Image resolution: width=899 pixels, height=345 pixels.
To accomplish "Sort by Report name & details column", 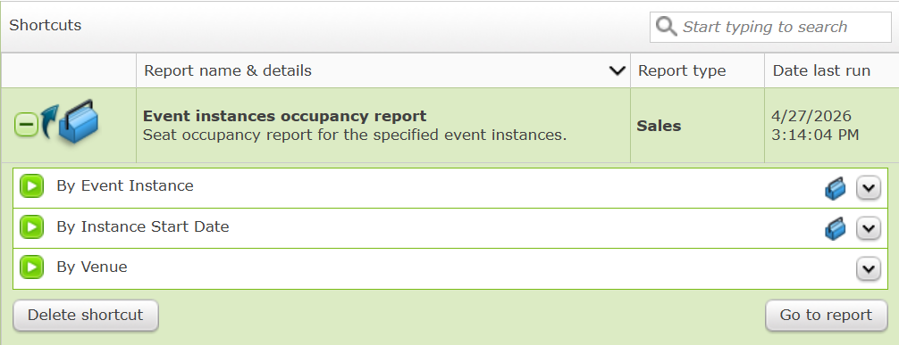I will (x=383, y=70).
